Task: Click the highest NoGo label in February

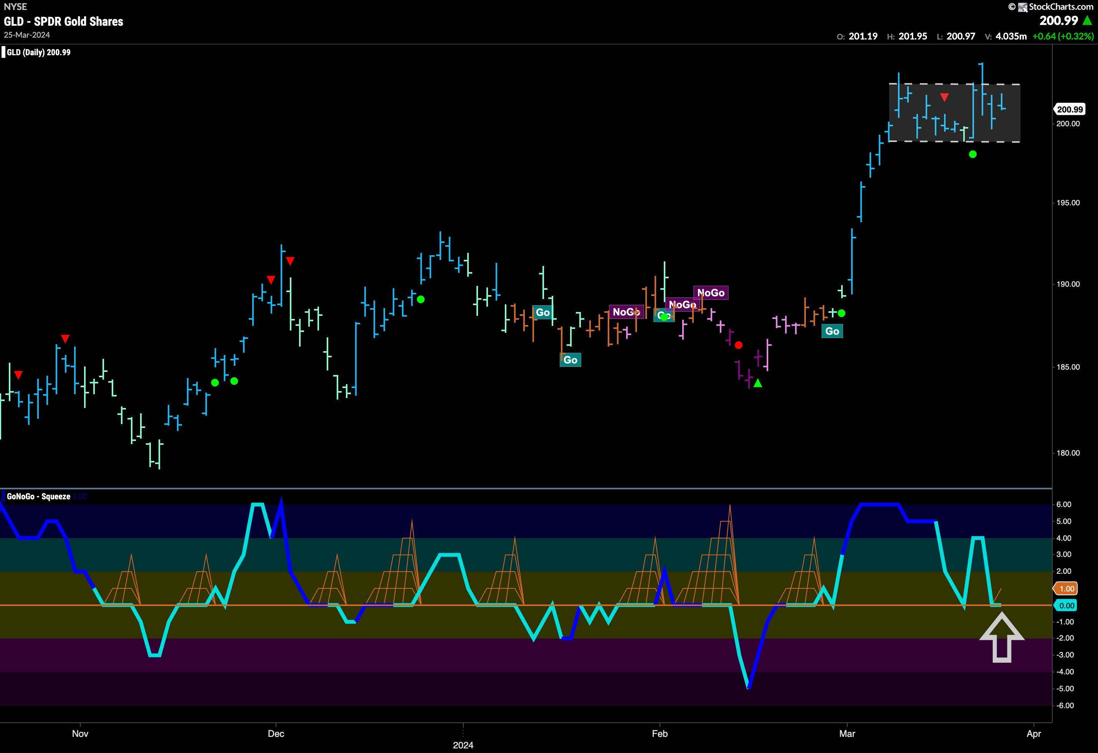Action: pyautogui.click(x=711, y=293)
